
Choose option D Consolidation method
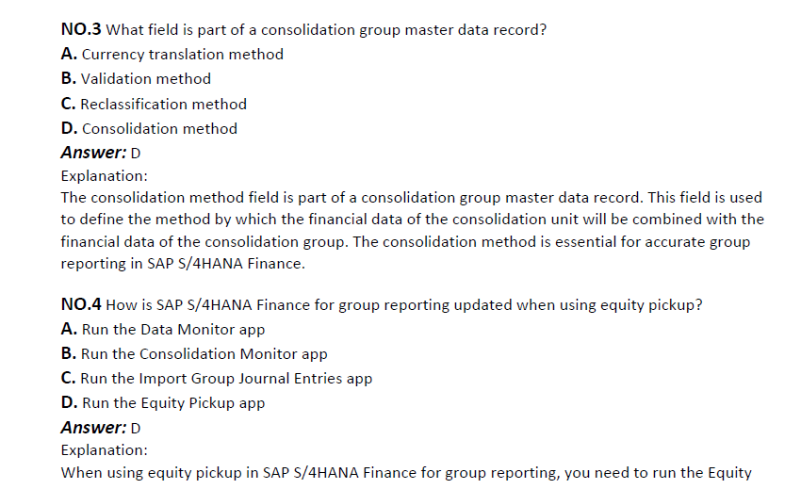click(149, 128)
